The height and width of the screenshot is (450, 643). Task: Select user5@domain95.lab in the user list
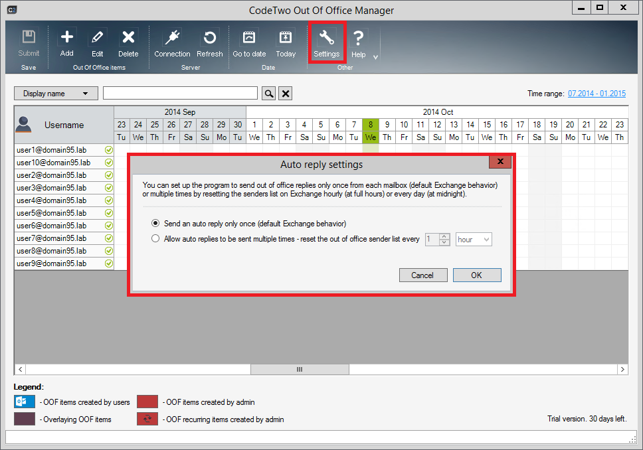pos(51,213)
